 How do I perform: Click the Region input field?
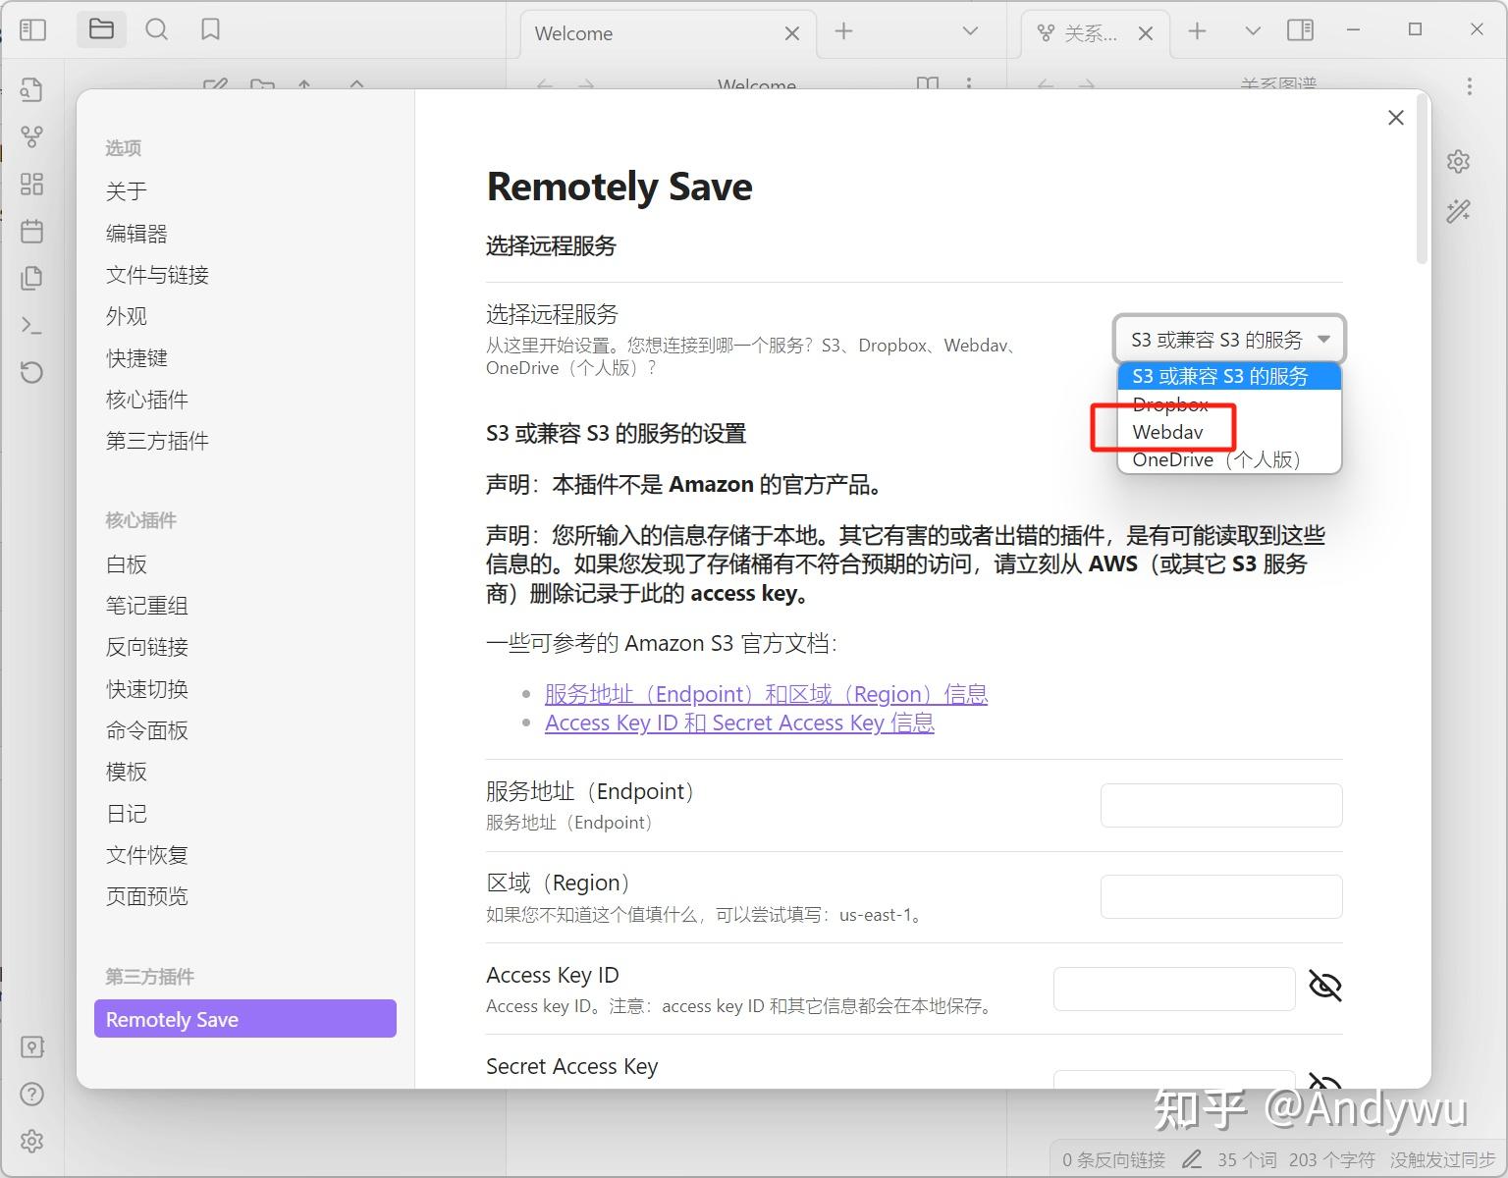coord(1220,896)
